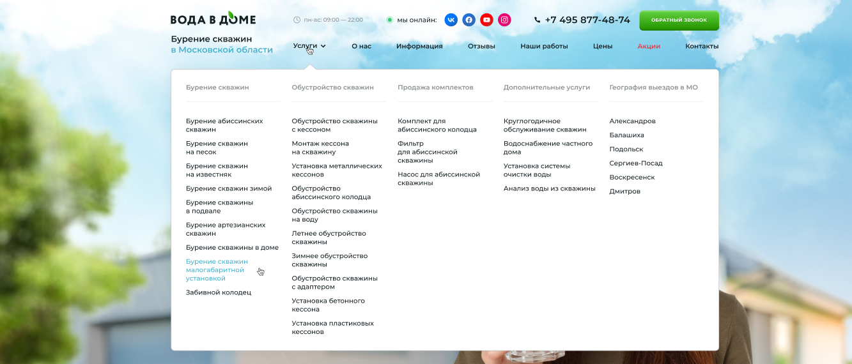Click the clock icon by working hours
Viewport: 852px width, 364px height.
pos(297,20)
